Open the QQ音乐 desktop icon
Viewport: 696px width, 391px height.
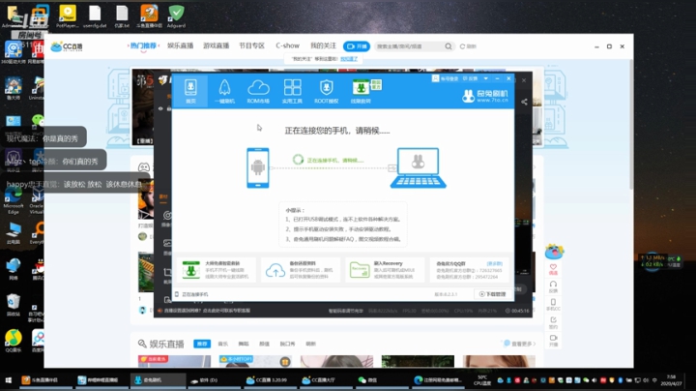coord(14,341)
